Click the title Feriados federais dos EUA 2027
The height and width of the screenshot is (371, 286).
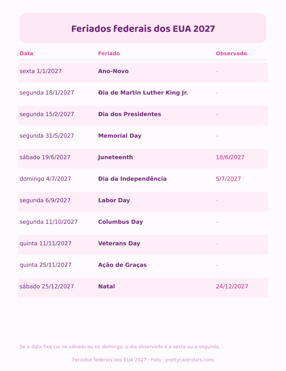[x=143, y=29]
